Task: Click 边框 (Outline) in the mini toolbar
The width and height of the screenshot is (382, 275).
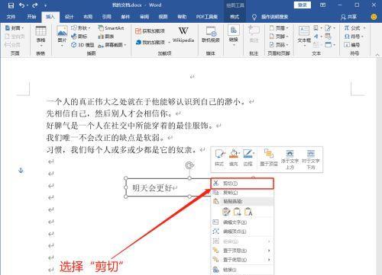Action: pos(248,158)
